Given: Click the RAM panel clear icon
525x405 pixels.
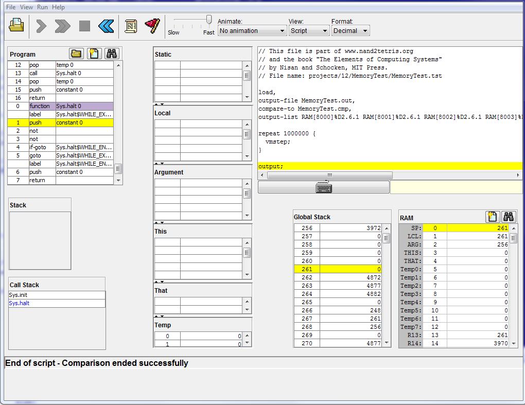Looking at the screenshot, I should pyautogui.click(x=493, y=217).
